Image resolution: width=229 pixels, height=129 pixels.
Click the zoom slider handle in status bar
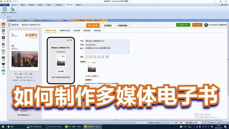pyautogui.click(x=219, y=123)
